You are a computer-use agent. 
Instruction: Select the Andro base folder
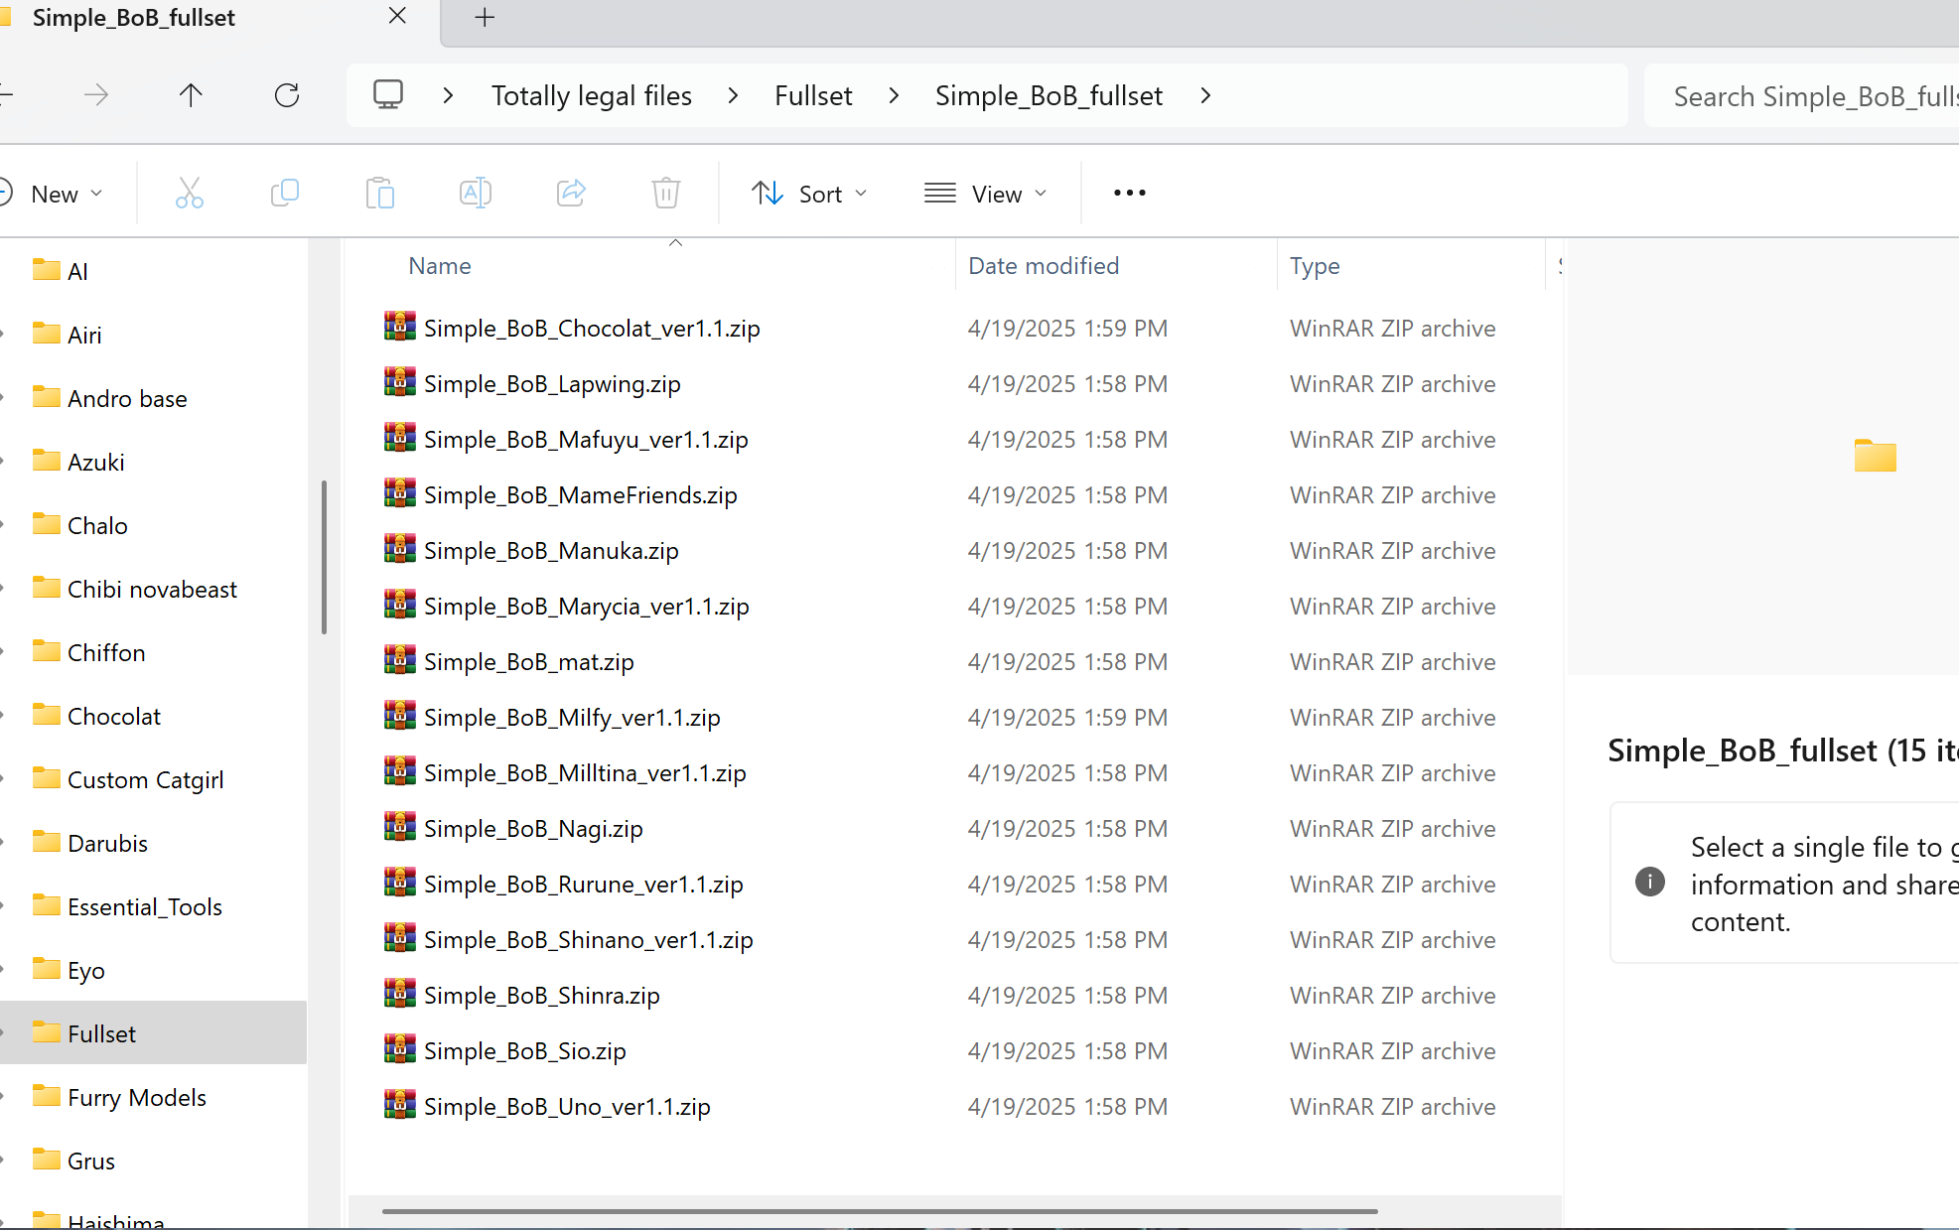154,398
